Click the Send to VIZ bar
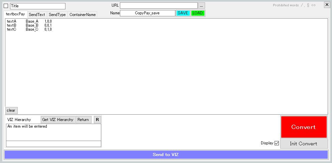Image resolution: width=332 pixels, height=163 pixels. tap(166, 155)
